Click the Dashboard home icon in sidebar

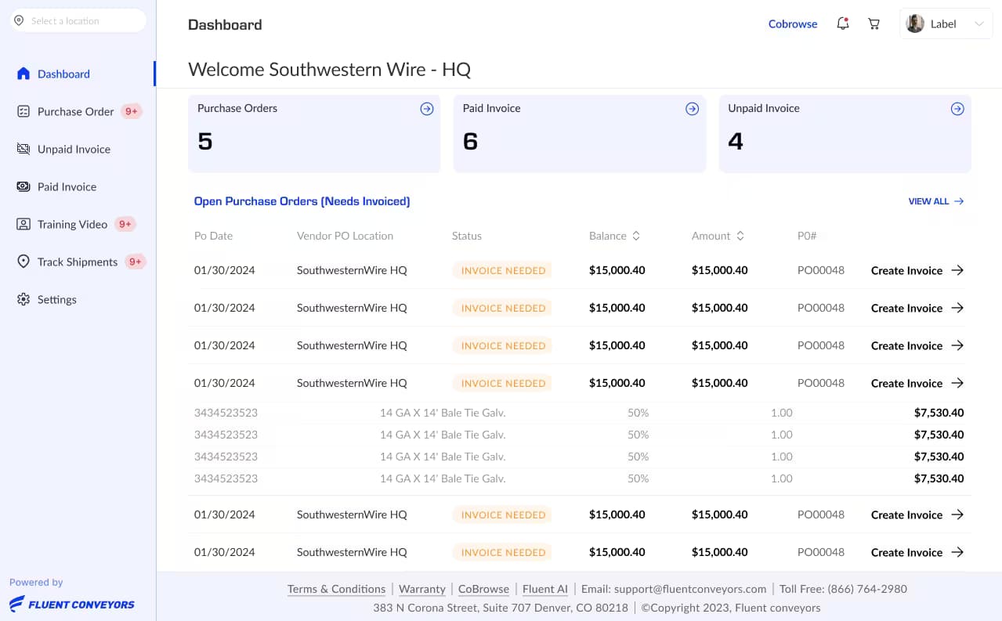coord(24,74)
